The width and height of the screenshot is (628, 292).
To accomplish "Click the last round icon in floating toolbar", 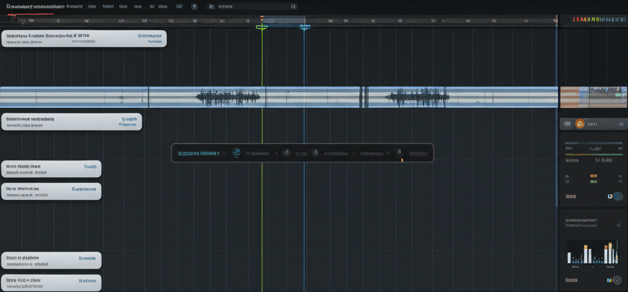I will pyautogui.click(x=398, y=153).
